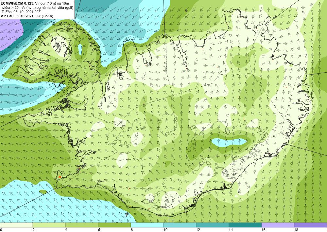Click the valid time text VT: Lau. 09.10.2021 03Z
This screenshot has width=327, height=232.
[21, 16]
